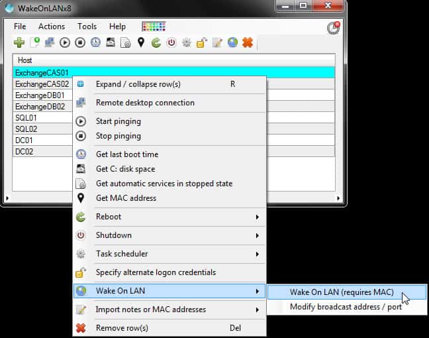Open the Tools menu
This screenshot has width=429, height=338.
tap(87, 27)
